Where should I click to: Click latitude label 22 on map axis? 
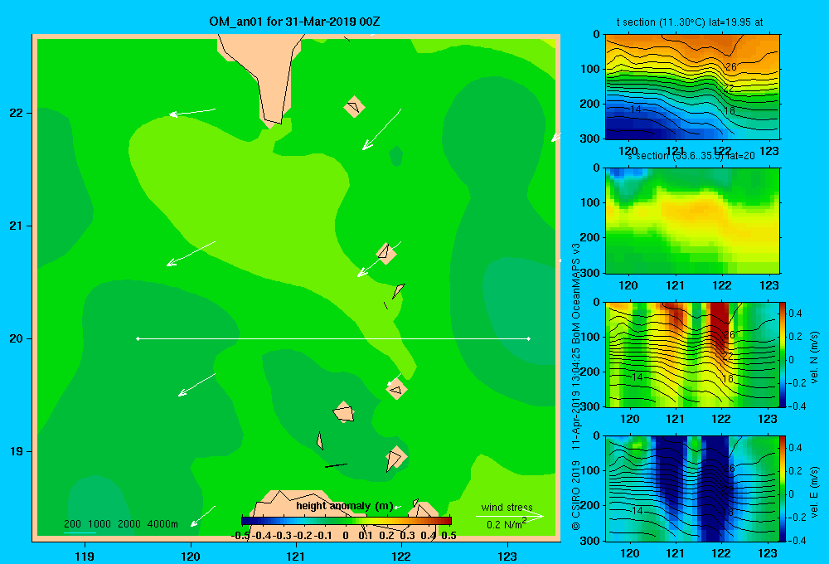pos(17,113)
